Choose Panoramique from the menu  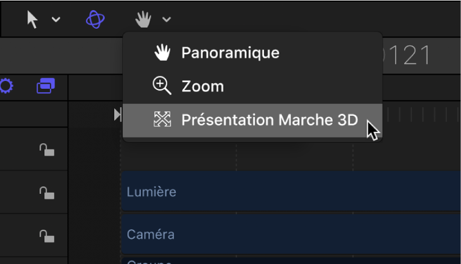point(230,53)
